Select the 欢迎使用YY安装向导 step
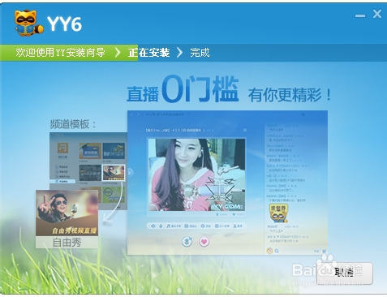Screen dimensions: 387x297 (x=60, y=53)
